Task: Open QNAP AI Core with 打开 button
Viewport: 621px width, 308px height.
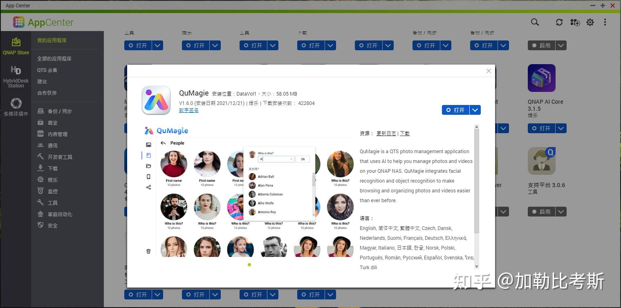Action: coord(541,128)
